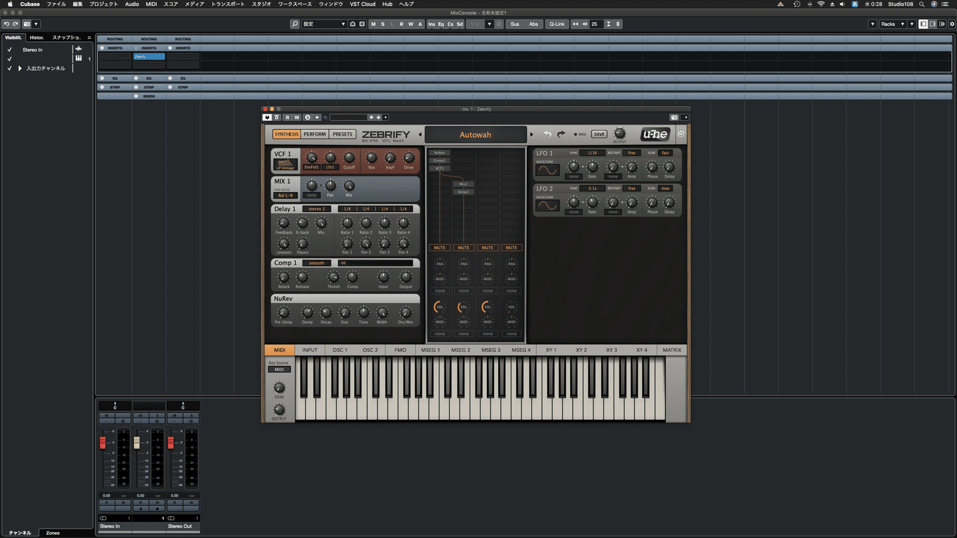The height and width of the screenshot is (538, 957).
Task: Open LFO 1 restart free dropdown
Action: click(632, 153)
